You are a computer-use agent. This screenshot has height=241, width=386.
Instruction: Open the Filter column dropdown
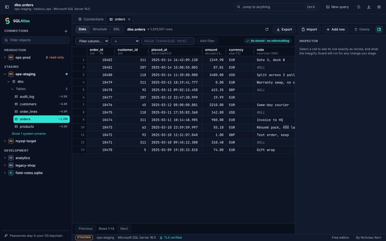[92, 41]
